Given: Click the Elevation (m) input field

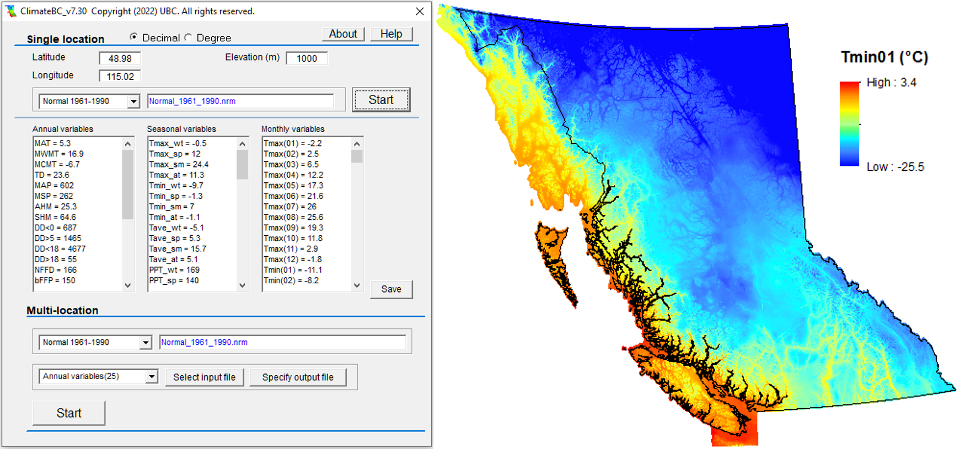Looking at the screenshot, I should click(307, 58).
